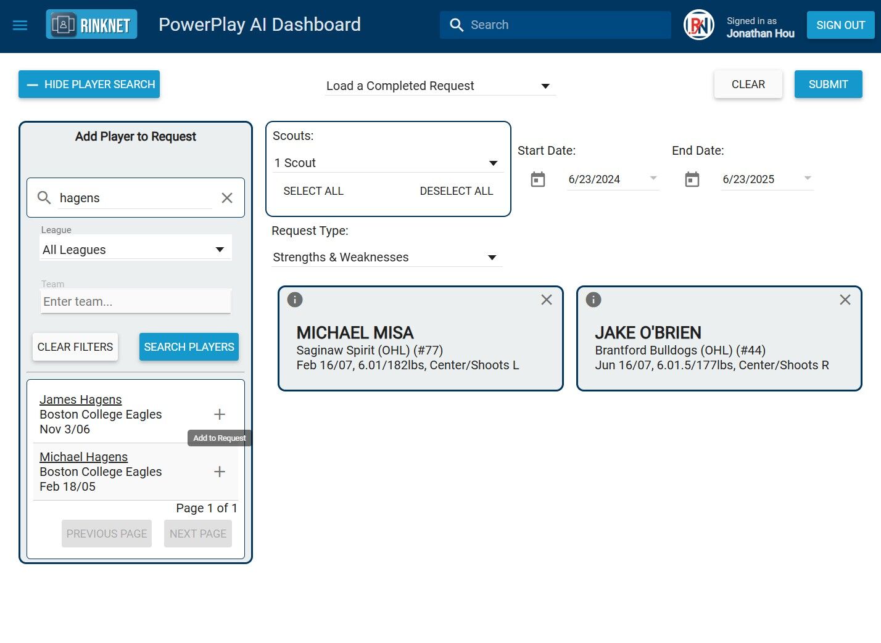
Task: Click the user avatar icon
Action: (699, 25)
